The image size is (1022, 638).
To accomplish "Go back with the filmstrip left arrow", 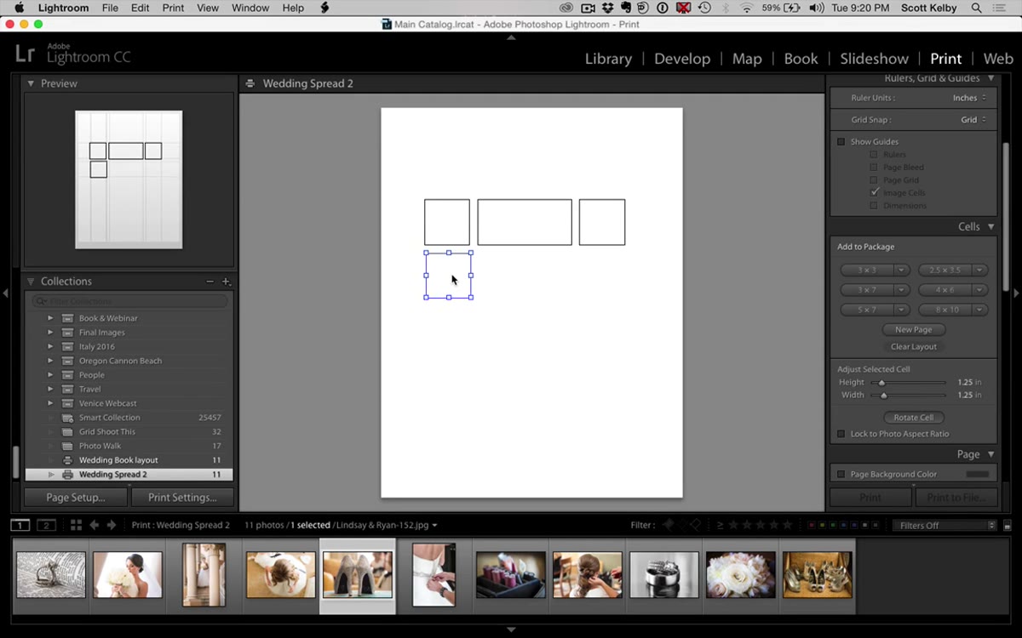I will 95,525.
